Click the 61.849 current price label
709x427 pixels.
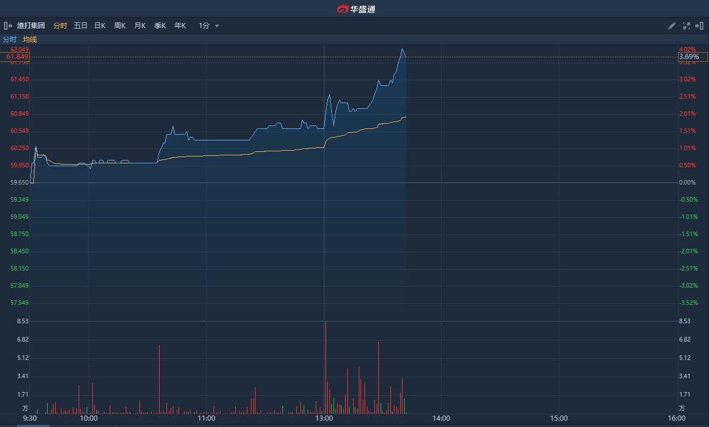17,57
